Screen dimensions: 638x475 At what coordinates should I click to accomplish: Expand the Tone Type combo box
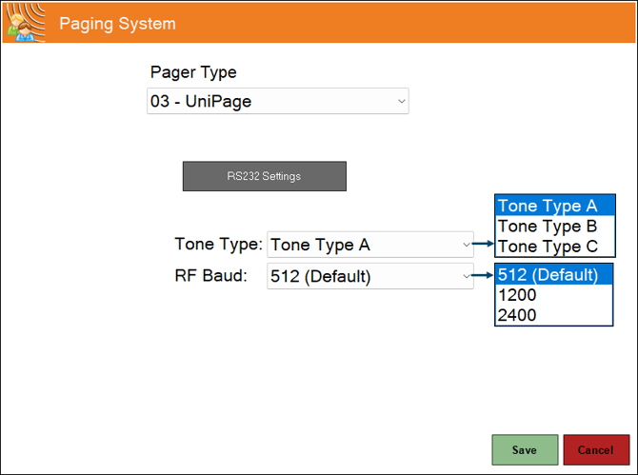pos(370,245)
